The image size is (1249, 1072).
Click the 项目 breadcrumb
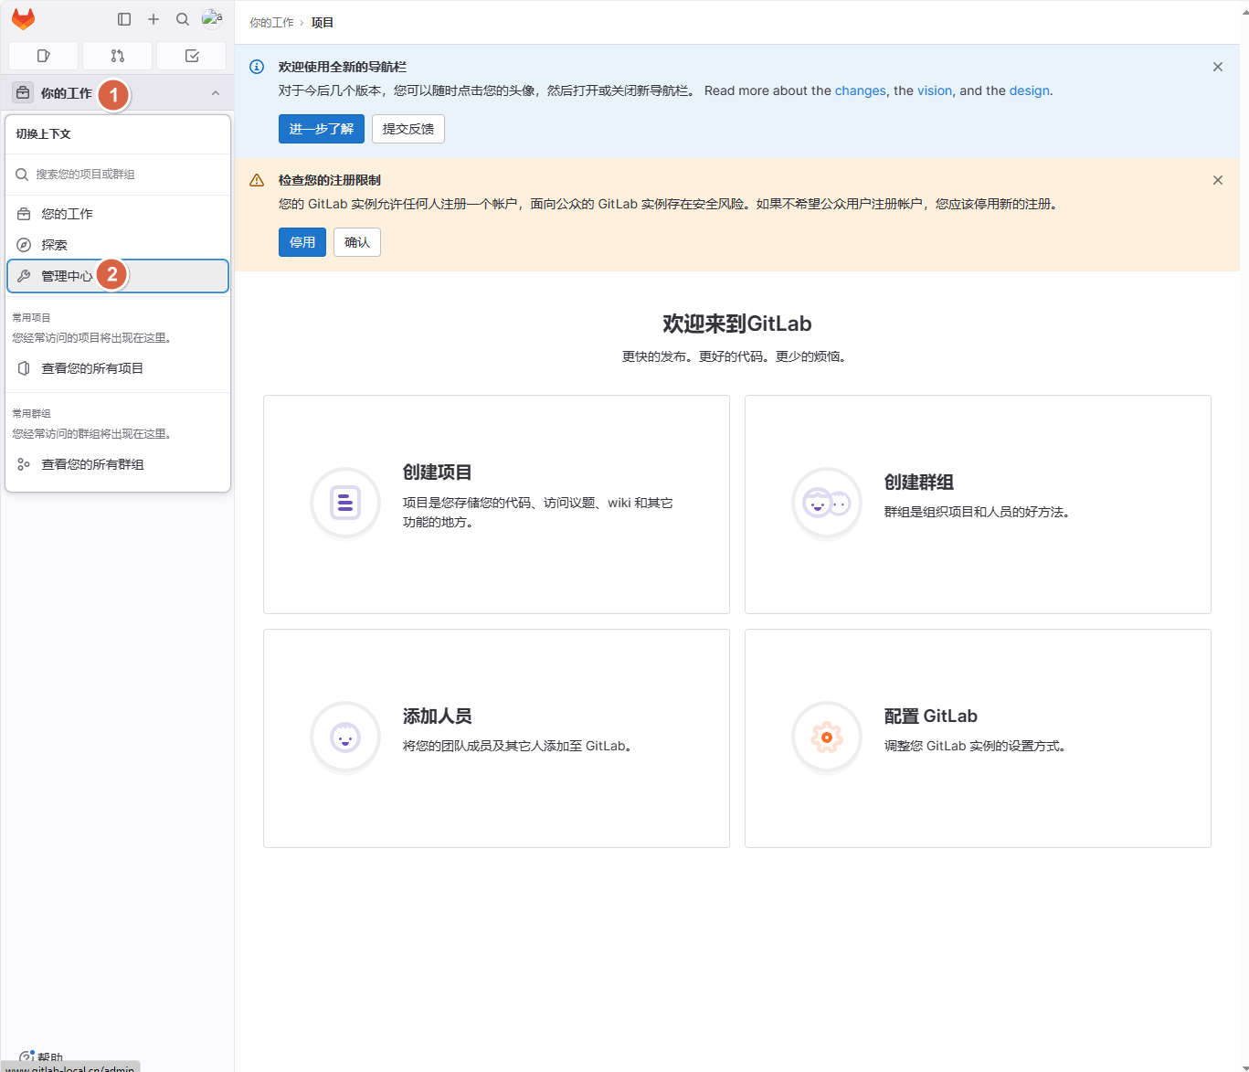point(323,23)
